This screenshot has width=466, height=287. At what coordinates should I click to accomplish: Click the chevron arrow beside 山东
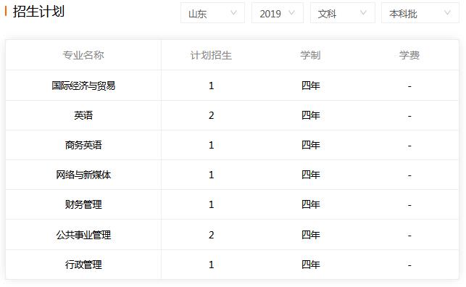234,13
